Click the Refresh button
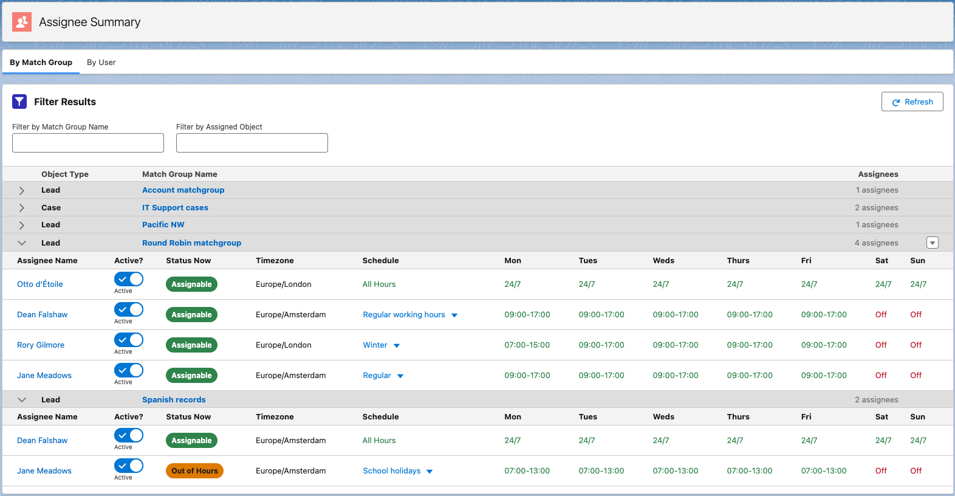 pos(912,102)
